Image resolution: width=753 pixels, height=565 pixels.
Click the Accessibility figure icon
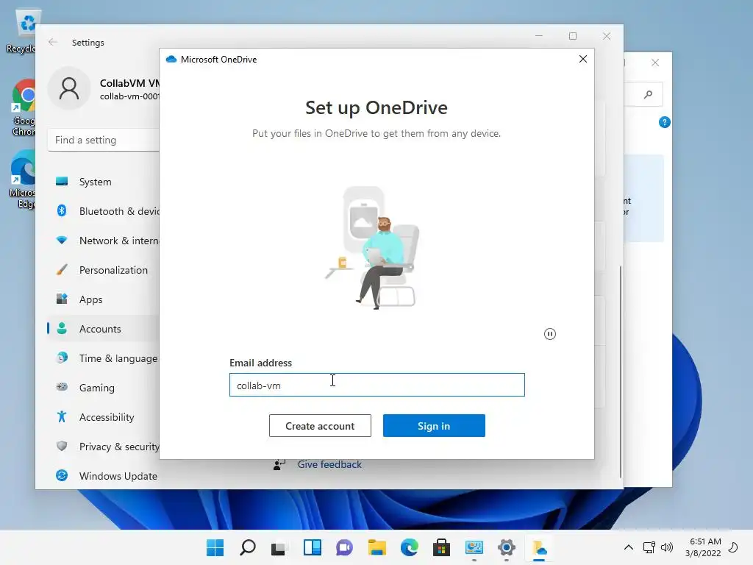click(62, 416)
